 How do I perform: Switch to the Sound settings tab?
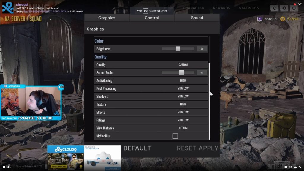click(x=197, y=18)
